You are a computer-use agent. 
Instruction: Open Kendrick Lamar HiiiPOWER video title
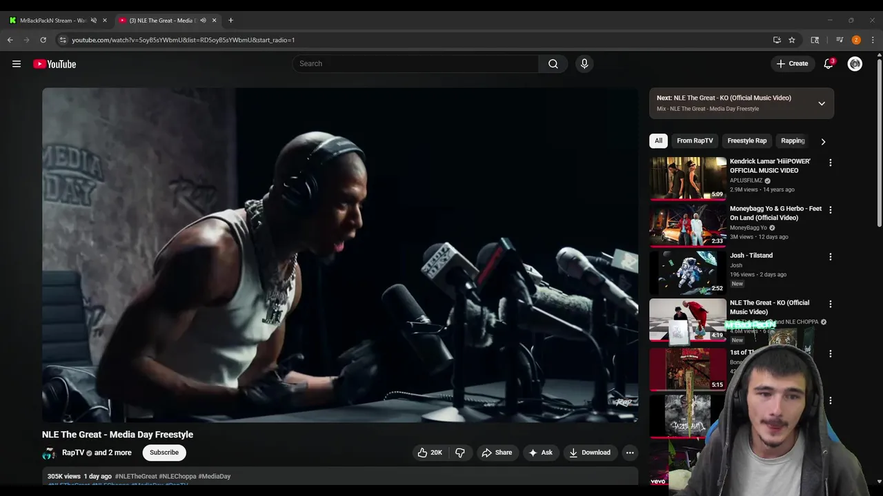coord(770,166)
